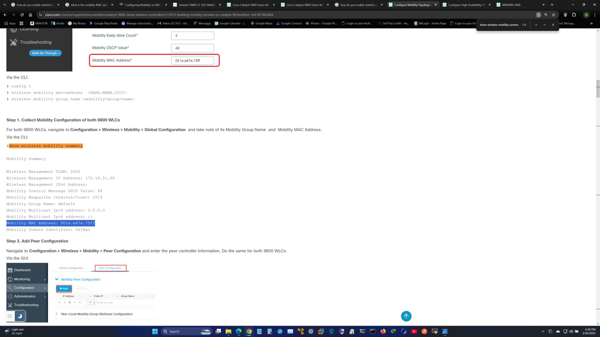The image size is (600, 337).
Task: Click highlighted 'show wireless mobility summary' command
Action: 46,146
